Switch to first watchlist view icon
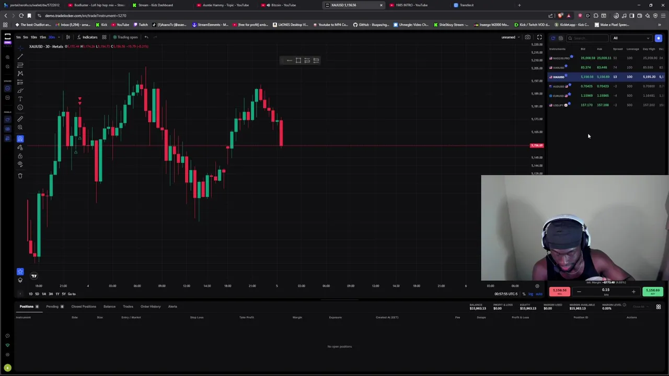 pyautogui.click(x=553, y=38)
